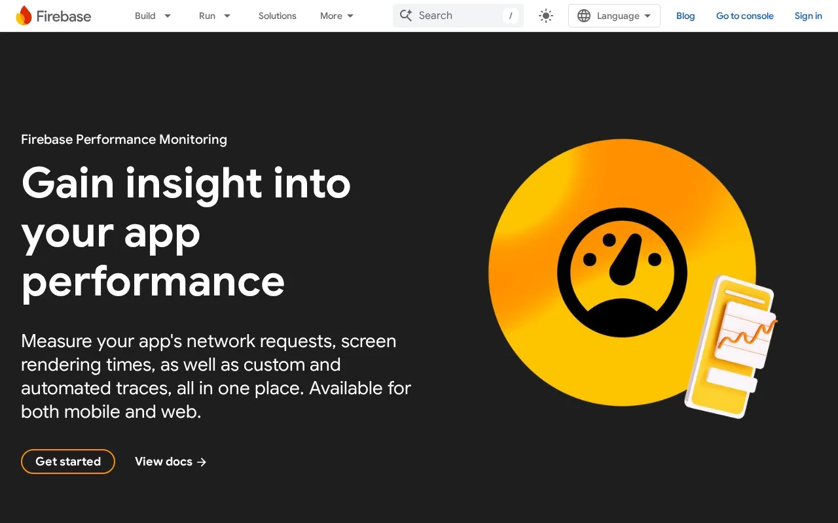Click the Sign in link
Viewport: 838px width, 523px height.
point(809,16)
